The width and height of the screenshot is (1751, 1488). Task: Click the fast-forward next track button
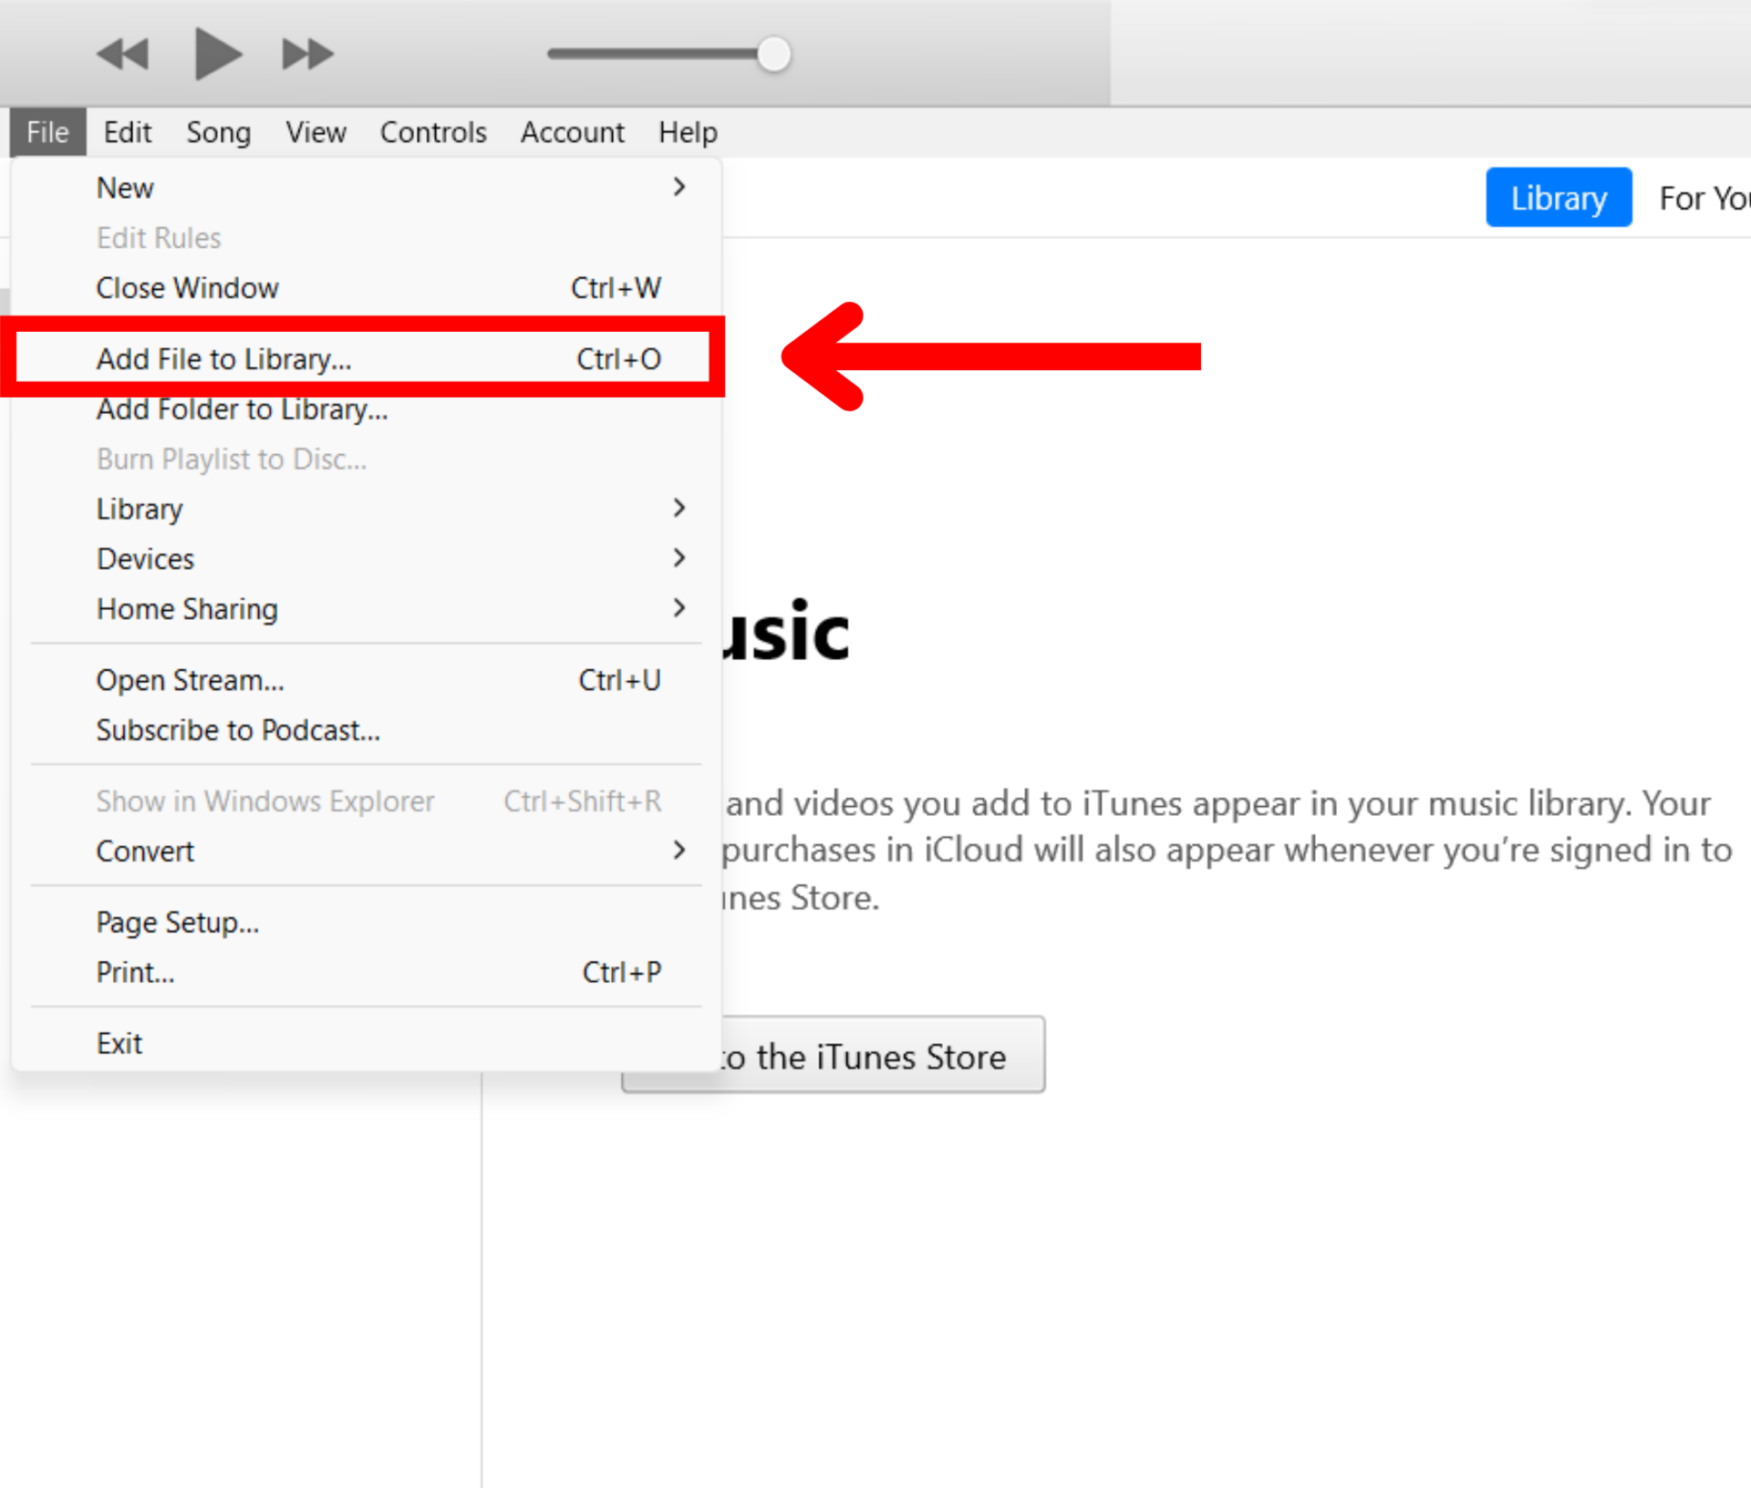(x=307, y=55)
